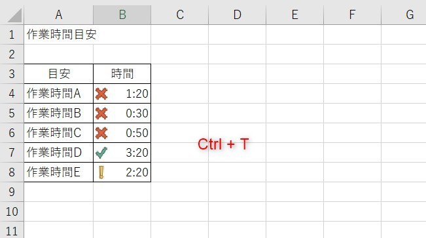This screenshot has width=426, height=238.
Task: Click the yellow exclamation icon in row 8
Action: pyautogui.click(x=101, y=172)
